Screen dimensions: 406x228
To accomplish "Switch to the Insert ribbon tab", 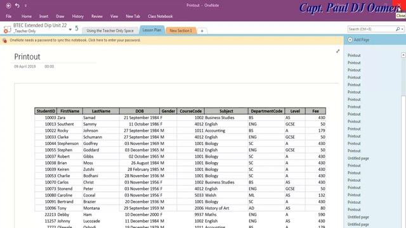I will [44, 16].
